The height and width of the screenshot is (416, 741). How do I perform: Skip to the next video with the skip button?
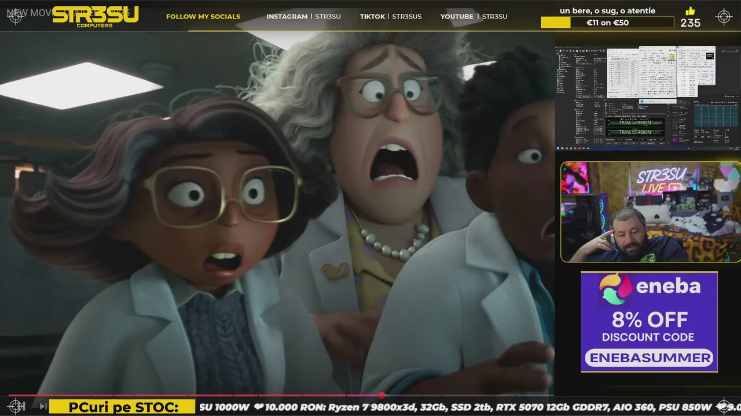point(43,406)
